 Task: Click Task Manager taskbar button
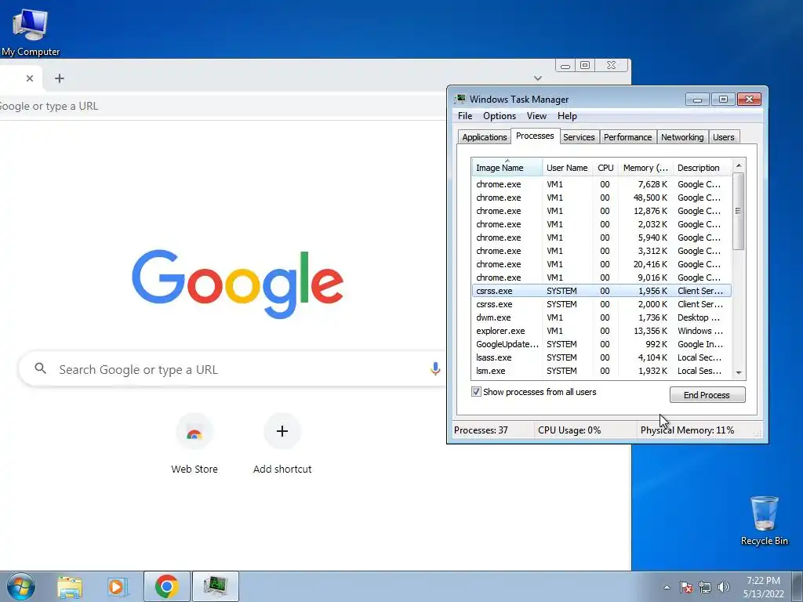point(215,586)
